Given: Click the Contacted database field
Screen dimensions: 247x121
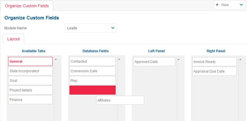Looking at the screenshot, I should [92, 62].
